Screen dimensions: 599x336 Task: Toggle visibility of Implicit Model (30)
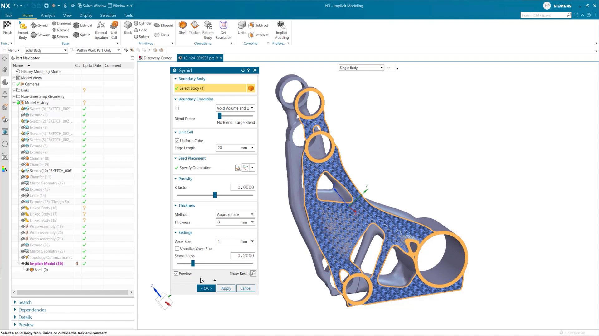(x=23, y=264)
